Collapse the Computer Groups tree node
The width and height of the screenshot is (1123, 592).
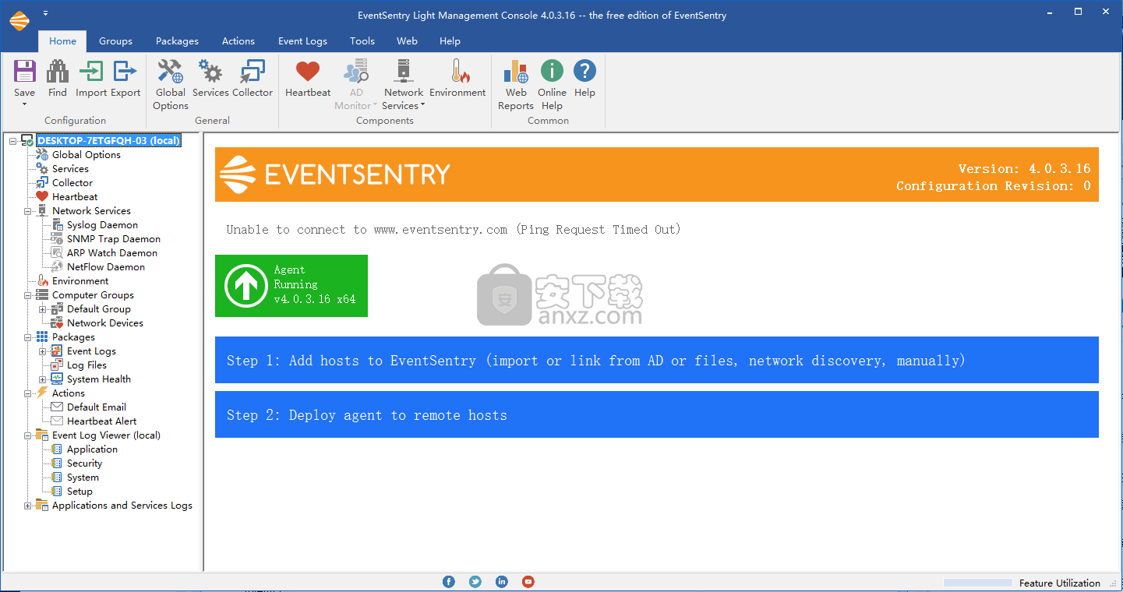click(28, 295)
